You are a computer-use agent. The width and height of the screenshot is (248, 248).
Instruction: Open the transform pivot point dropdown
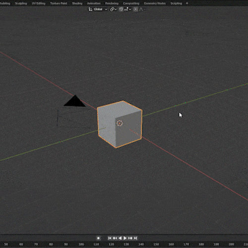pos(113,9)
